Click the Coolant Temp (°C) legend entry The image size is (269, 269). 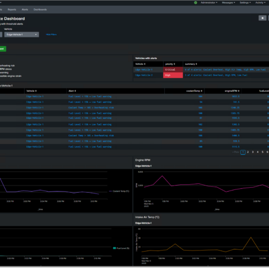[119, 191]
